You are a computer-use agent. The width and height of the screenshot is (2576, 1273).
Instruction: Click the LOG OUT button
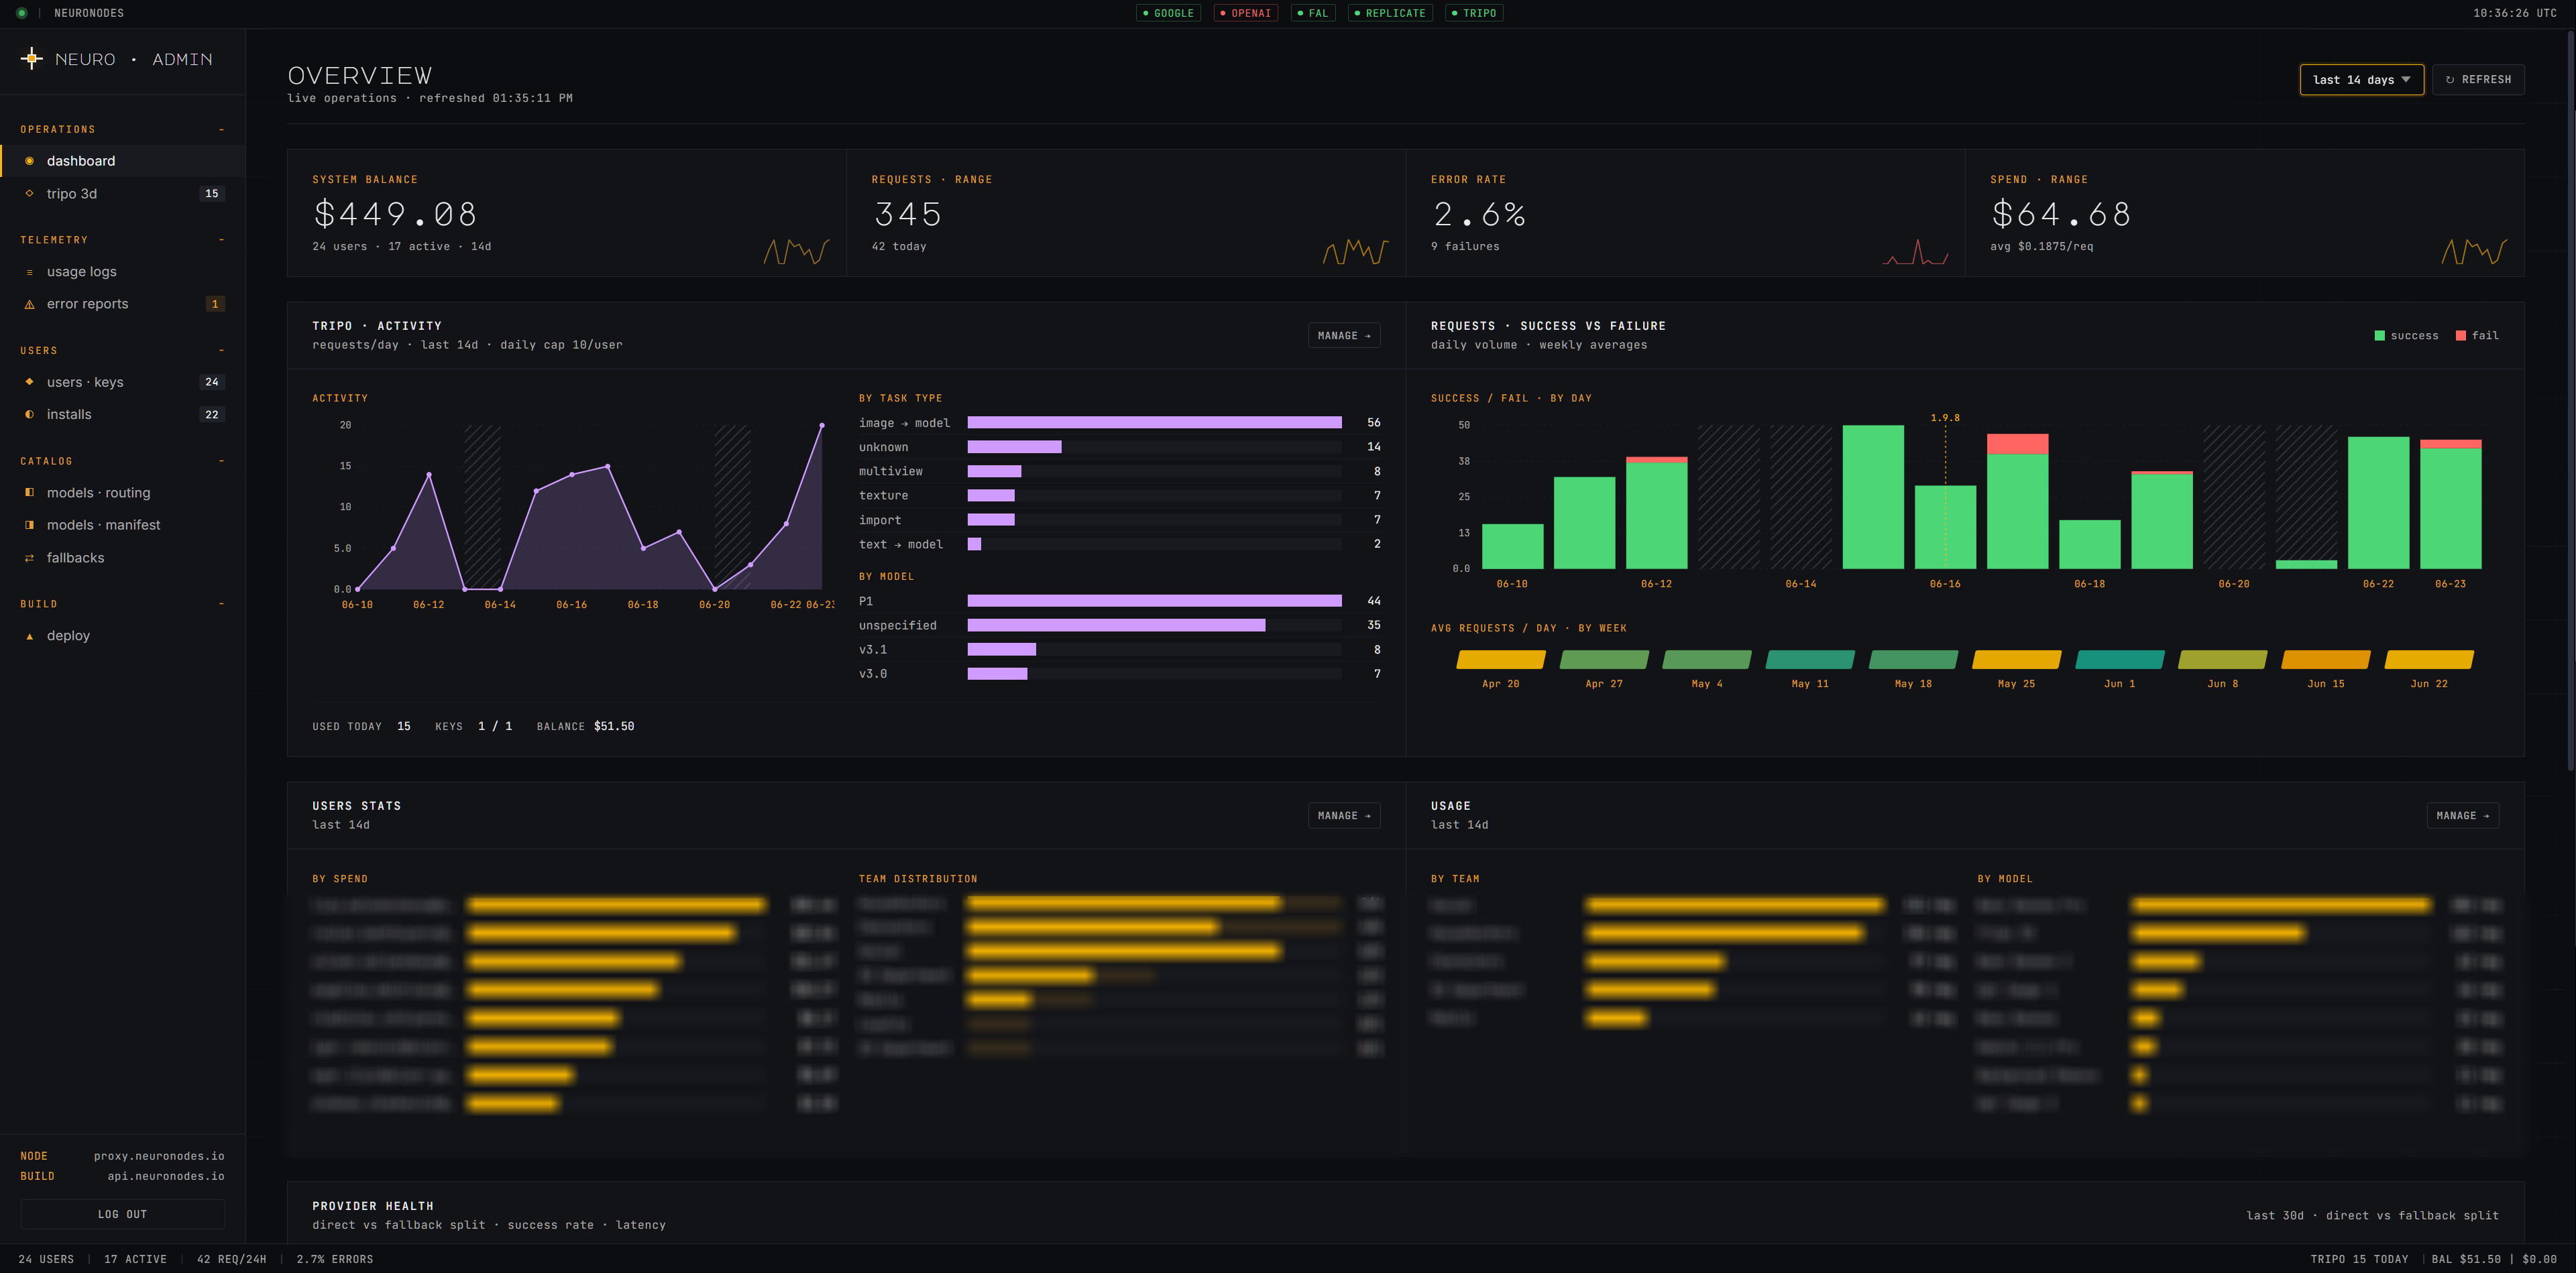pos(122,1214)
